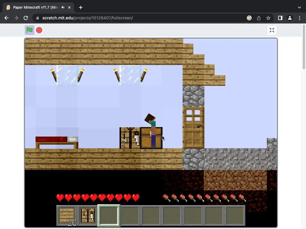Start the game with the green flag
This screenshot has width=306, height=229.
tap(30, 30)
